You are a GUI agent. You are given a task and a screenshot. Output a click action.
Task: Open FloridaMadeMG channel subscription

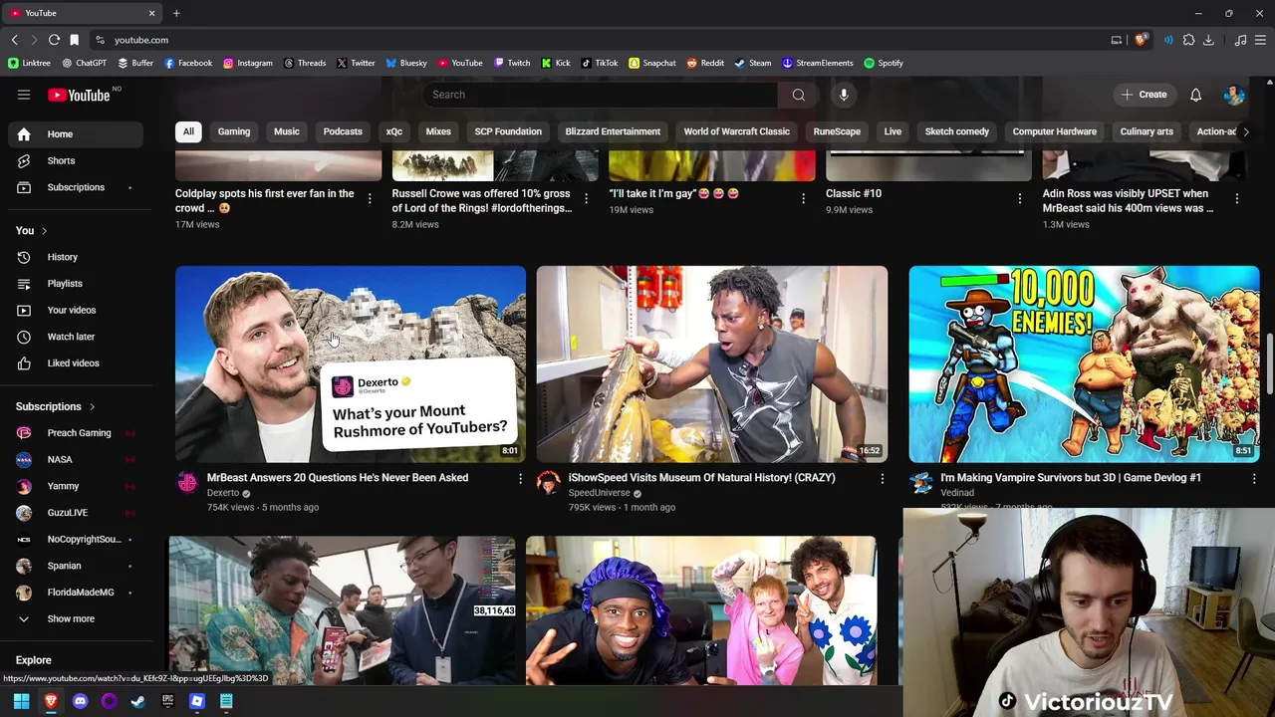click(x=78, y=593)
